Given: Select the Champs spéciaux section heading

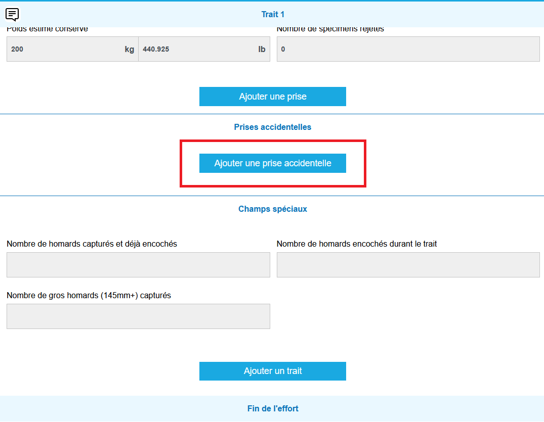Looking at the screenshot, I should (x=272, y=209).
